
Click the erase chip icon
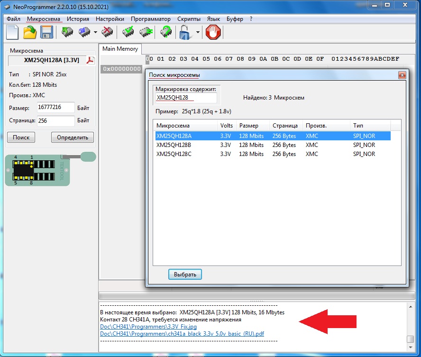point(107,32)
